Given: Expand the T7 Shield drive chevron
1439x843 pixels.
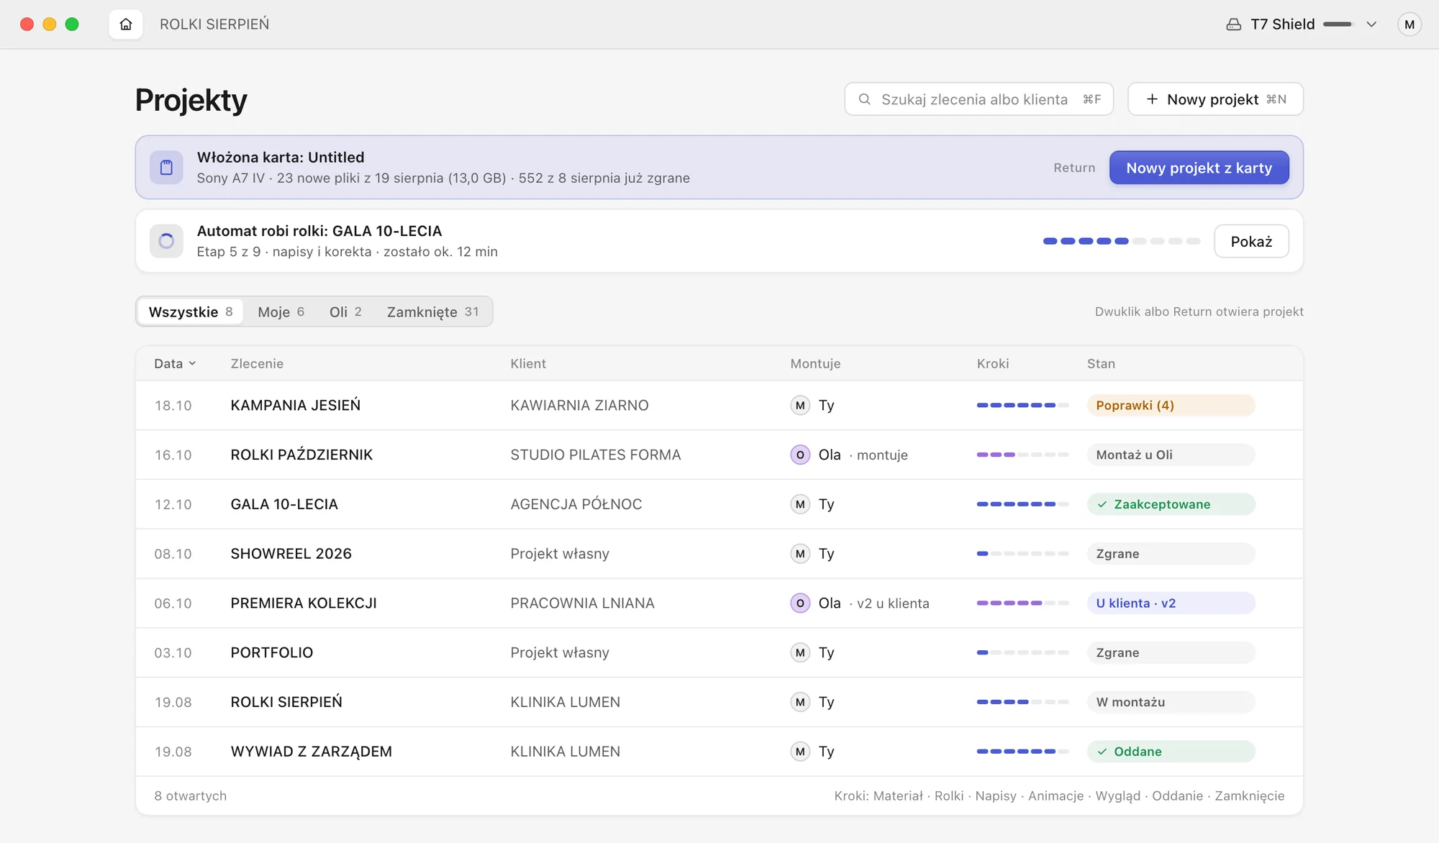Looking at the screenshot, I should [1371, 24].
